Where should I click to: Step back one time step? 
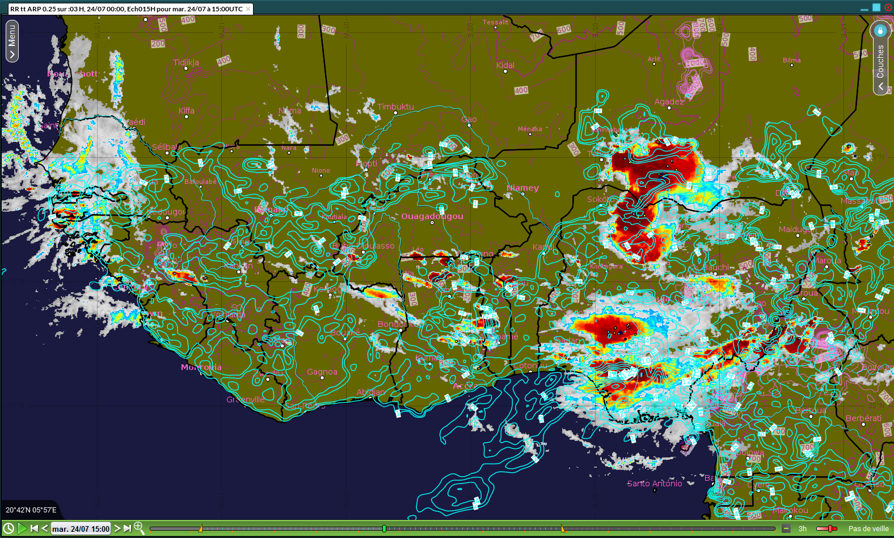pos(45,528)
